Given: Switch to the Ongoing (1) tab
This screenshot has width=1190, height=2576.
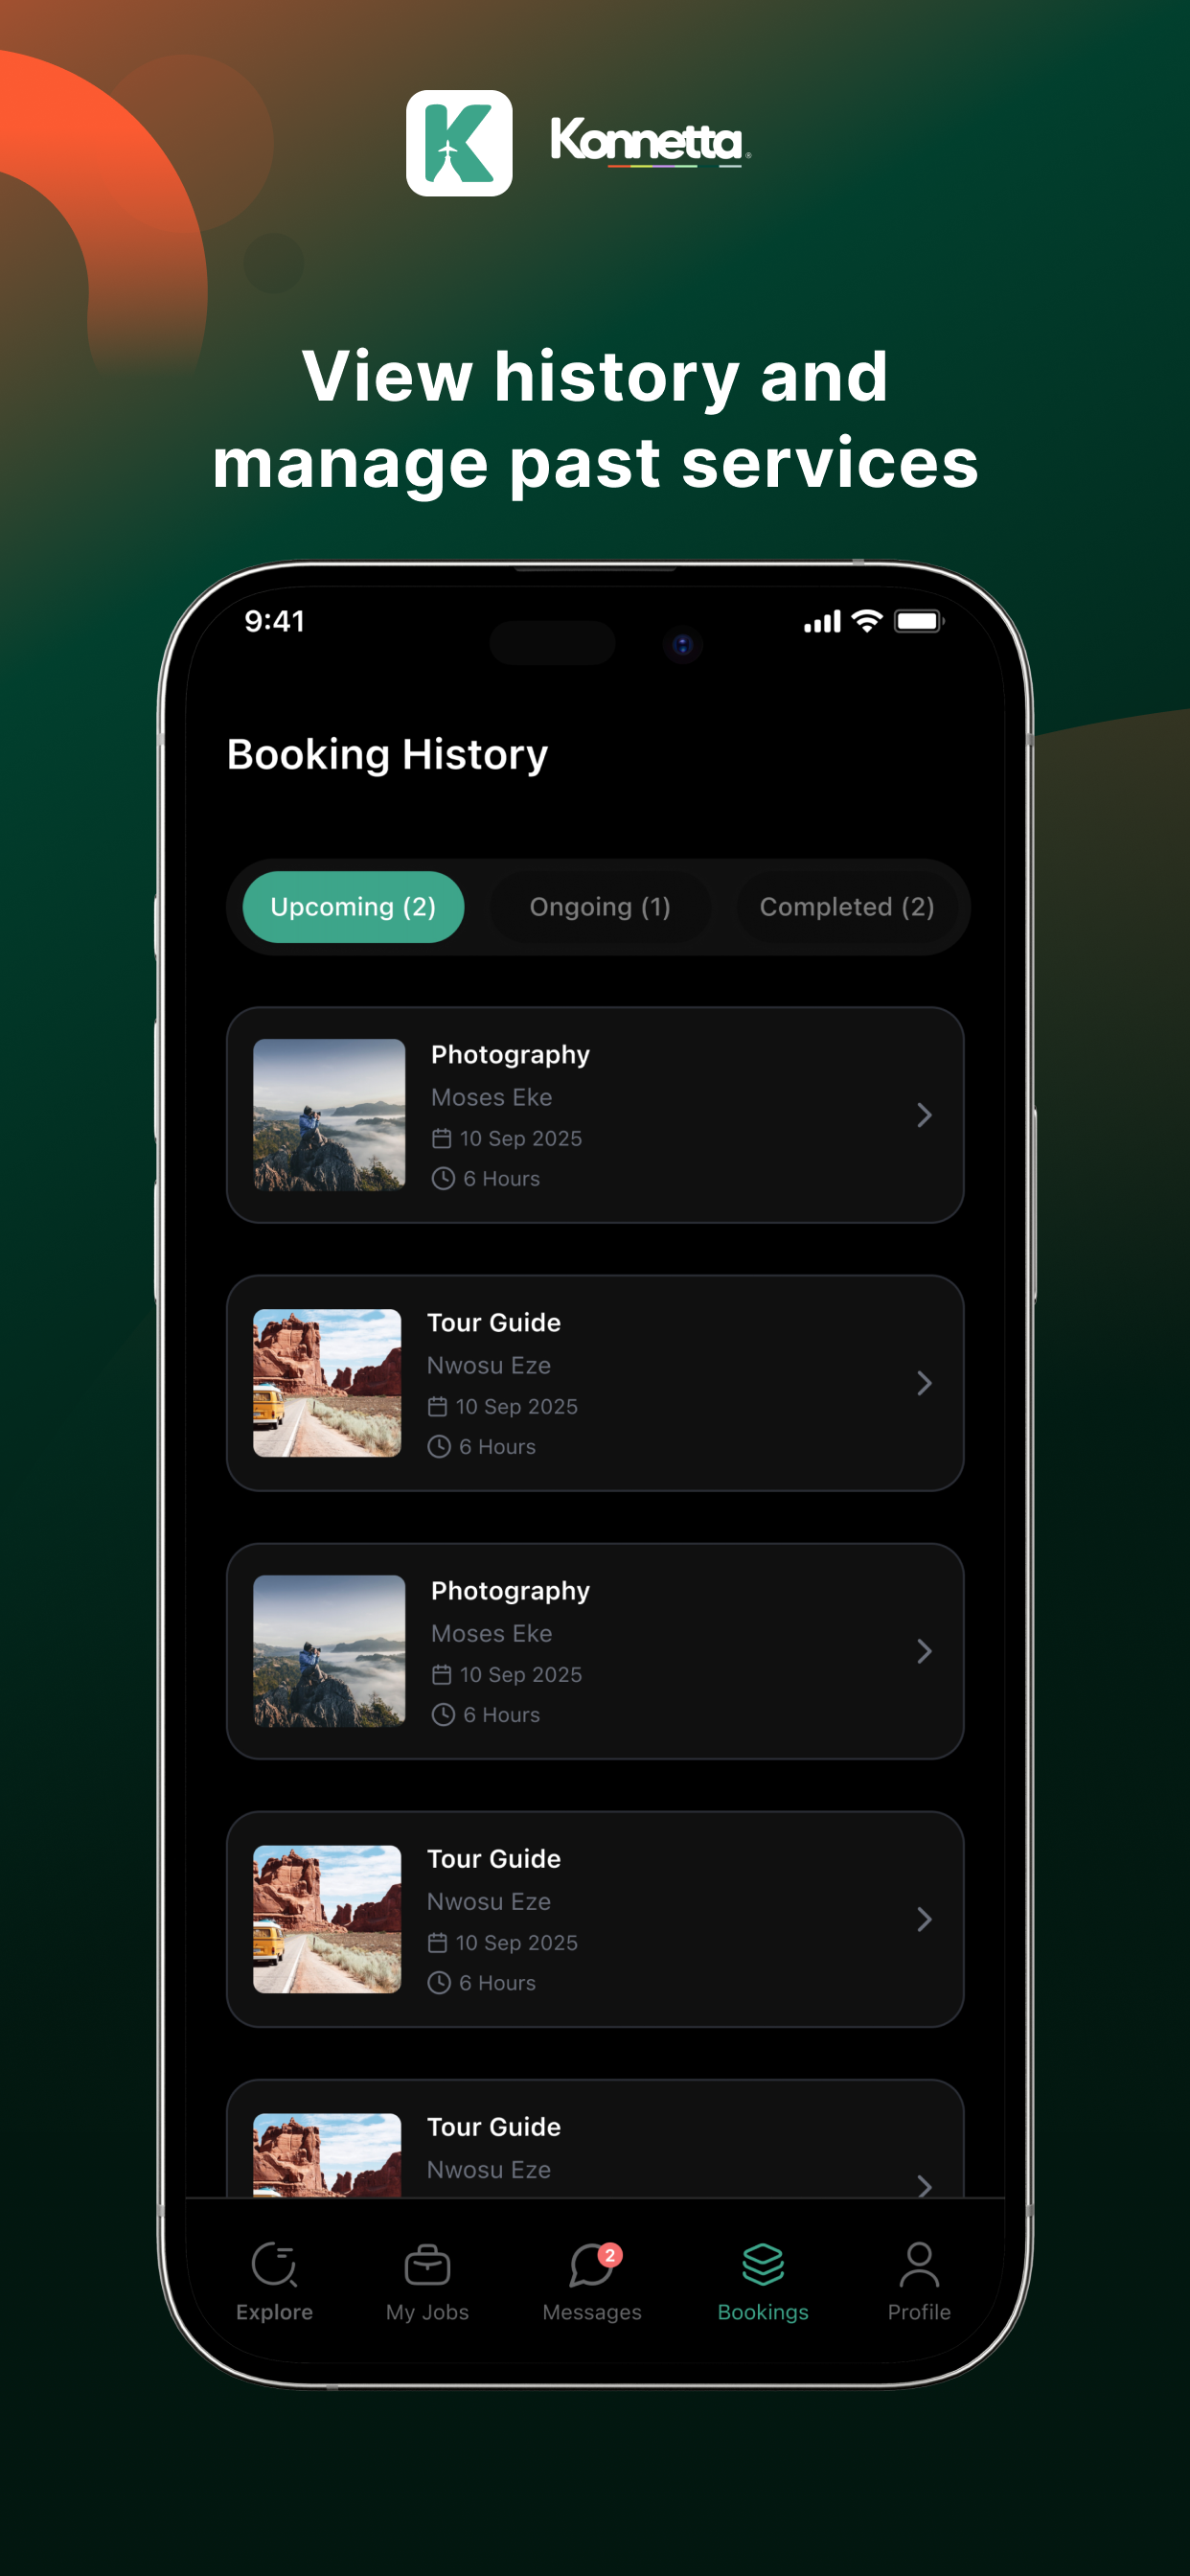Looking at the screenshot, I should (x=600, y=907).
